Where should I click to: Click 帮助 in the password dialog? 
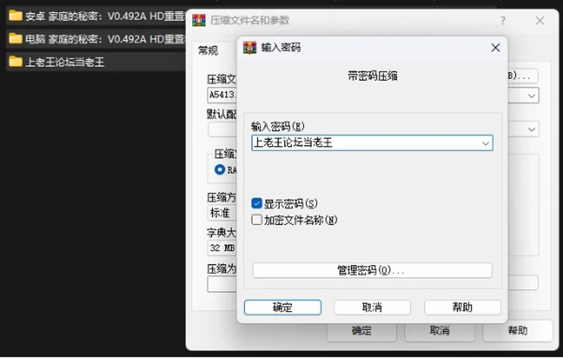coord(463,308)
